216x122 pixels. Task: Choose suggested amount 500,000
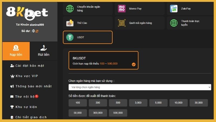118,113
